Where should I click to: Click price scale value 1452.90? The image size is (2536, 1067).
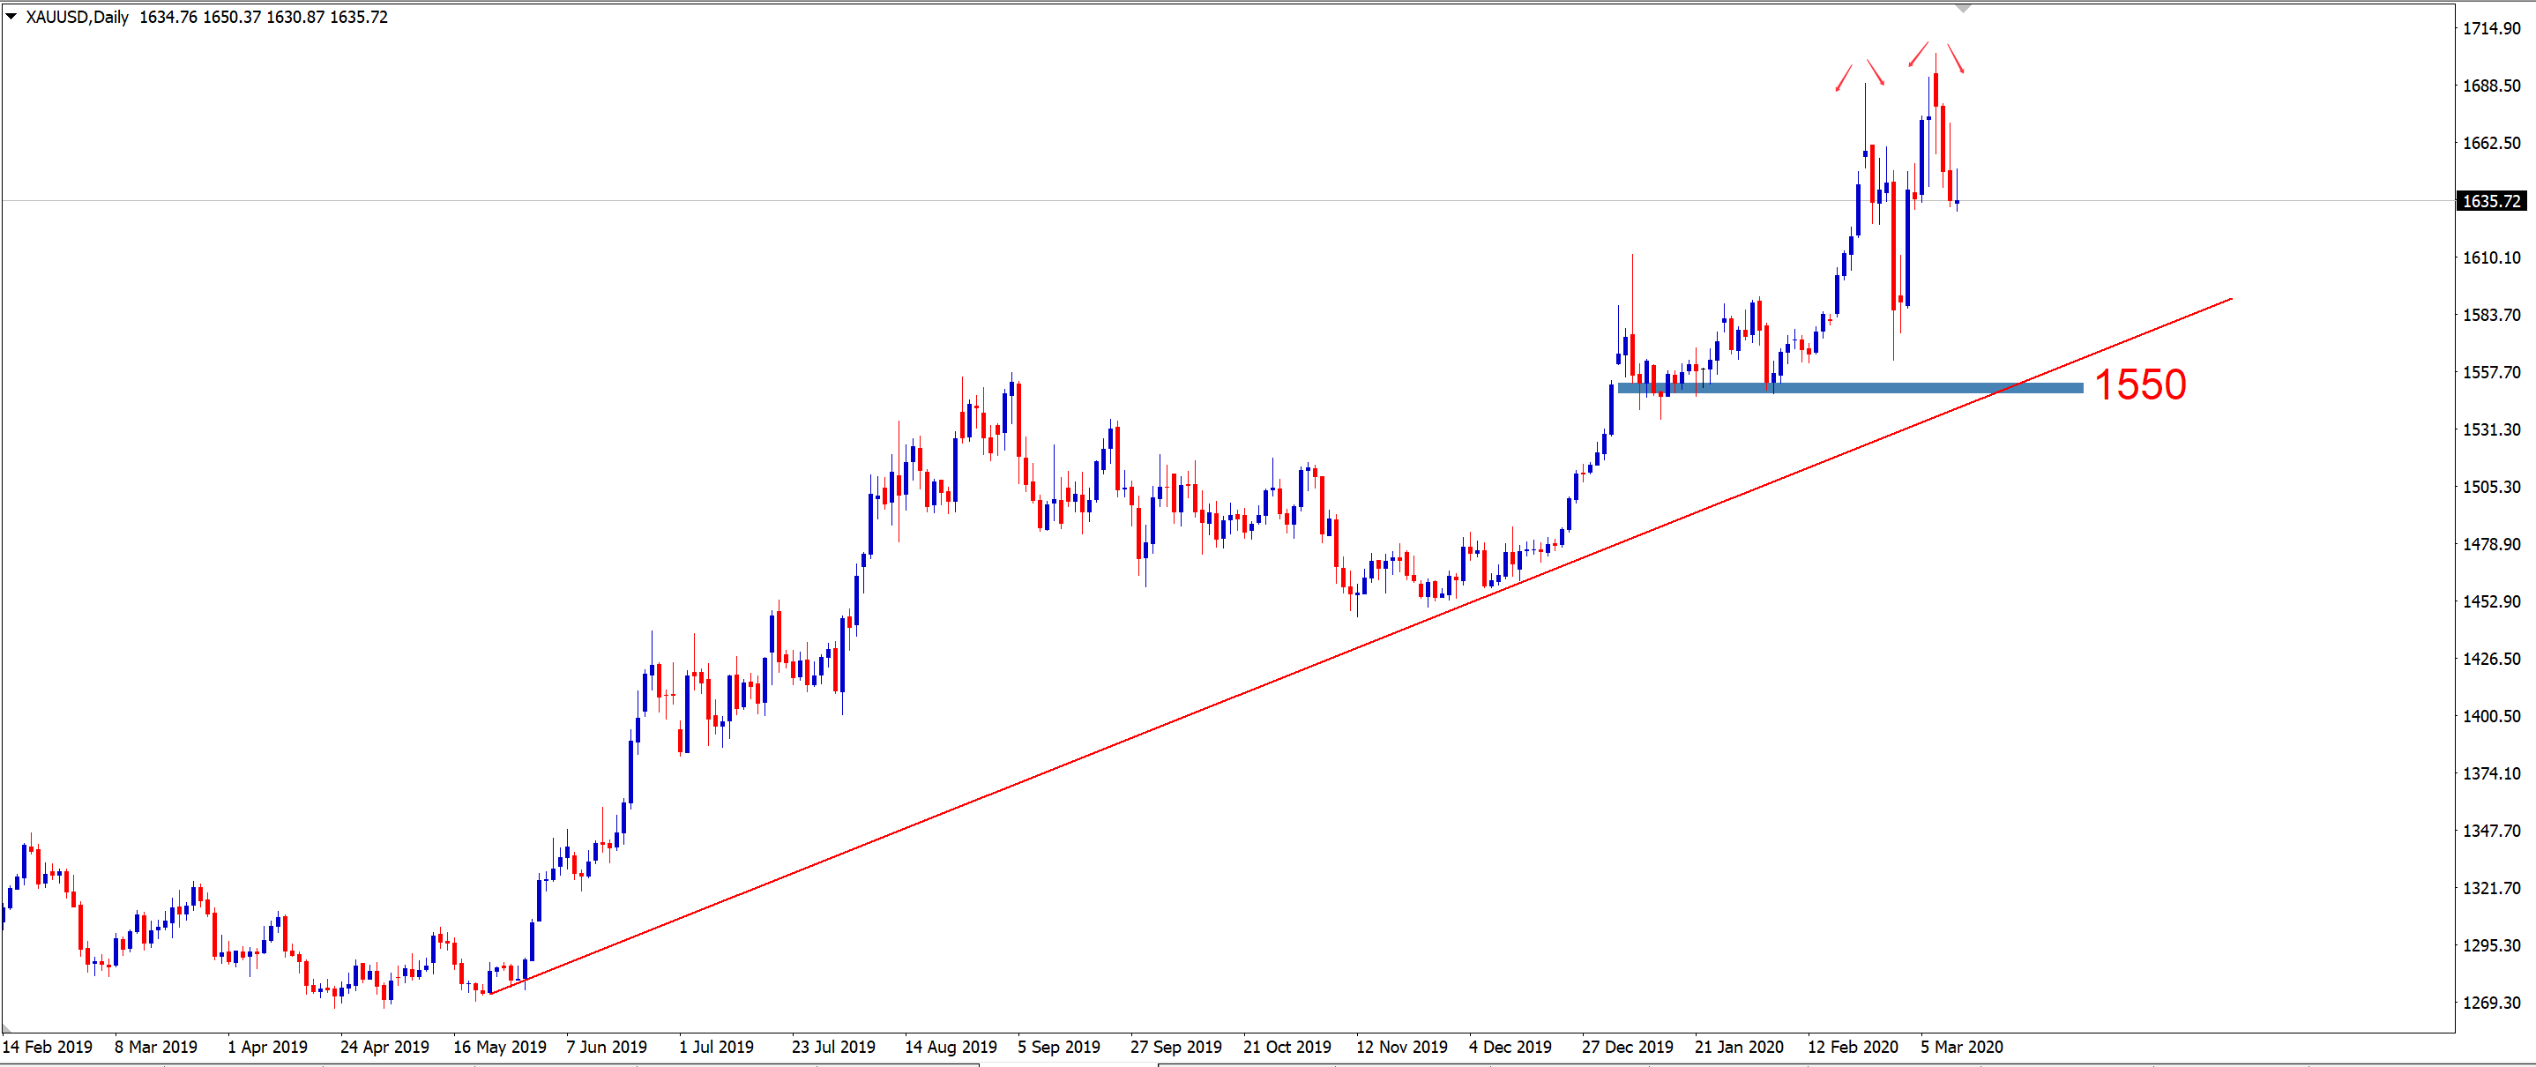2492,601
